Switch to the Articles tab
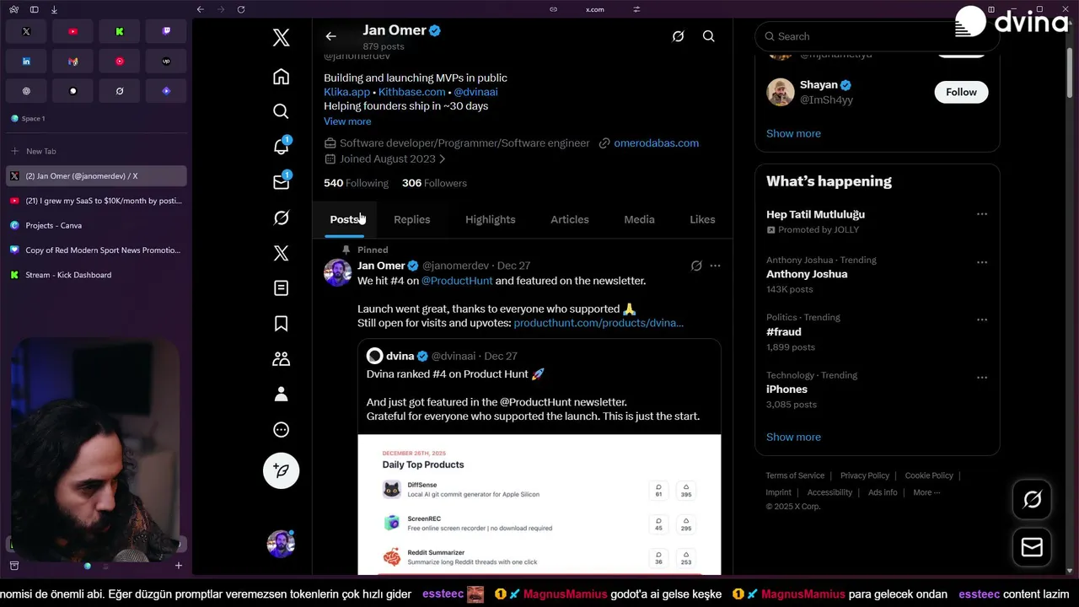The width and height of the screenshot is (1079, 607). pos(570,219)
